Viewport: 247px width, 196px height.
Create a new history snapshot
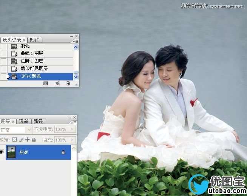click(x=57, y=83)
